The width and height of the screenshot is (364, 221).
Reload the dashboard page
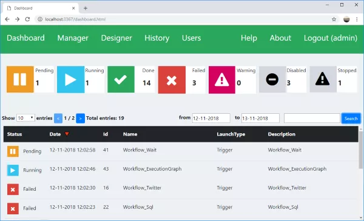27,19
